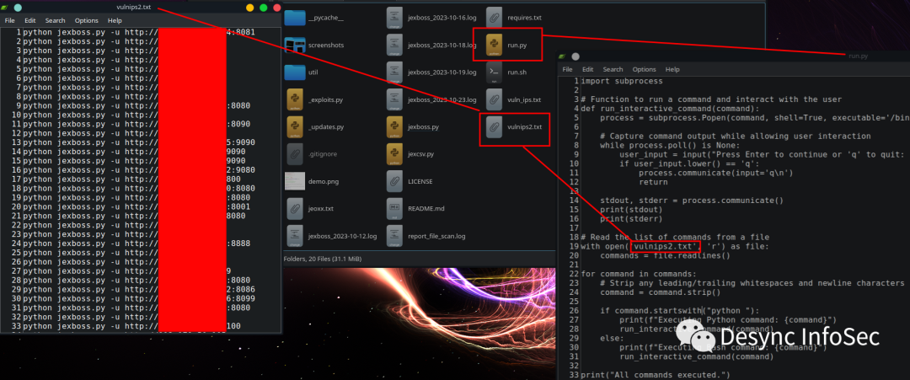Open the __pycache__ folder icon
910x380 pixels.
pos(296,18)
